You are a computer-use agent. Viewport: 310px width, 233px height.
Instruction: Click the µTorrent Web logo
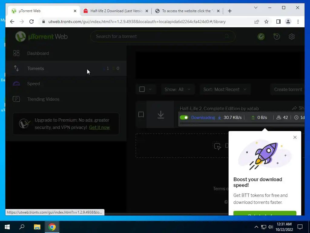pyautogui.click(x=41, y=36)
